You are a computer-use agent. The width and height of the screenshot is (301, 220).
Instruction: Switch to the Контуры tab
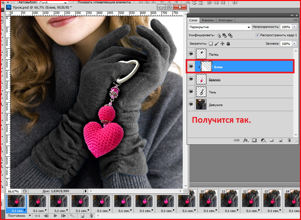click(x=225, y=20)
